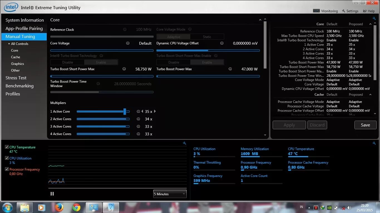Image resolution: width=380 pixels, height=213 pixels.
Task: Open the Windows Start button
Action: click(x=8, y=207)
